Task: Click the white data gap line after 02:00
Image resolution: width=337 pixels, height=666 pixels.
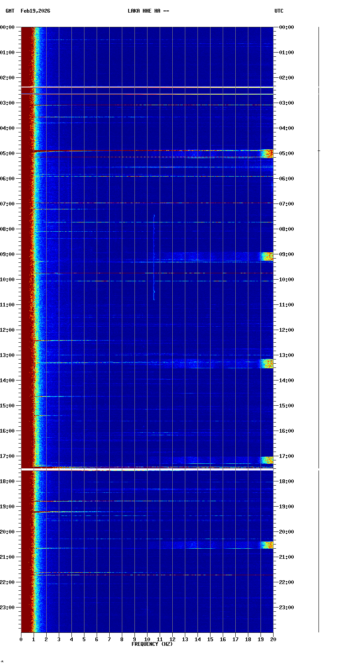Action: 147,87
